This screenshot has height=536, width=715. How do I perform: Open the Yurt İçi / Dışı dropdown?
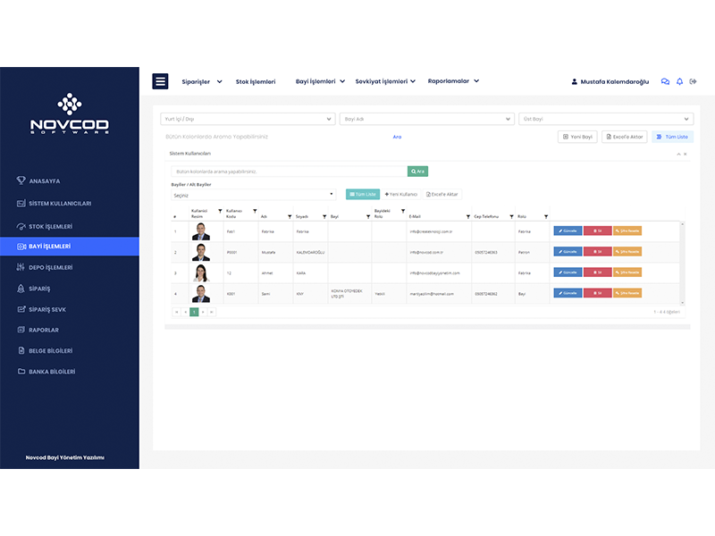(x=248, y=119)
